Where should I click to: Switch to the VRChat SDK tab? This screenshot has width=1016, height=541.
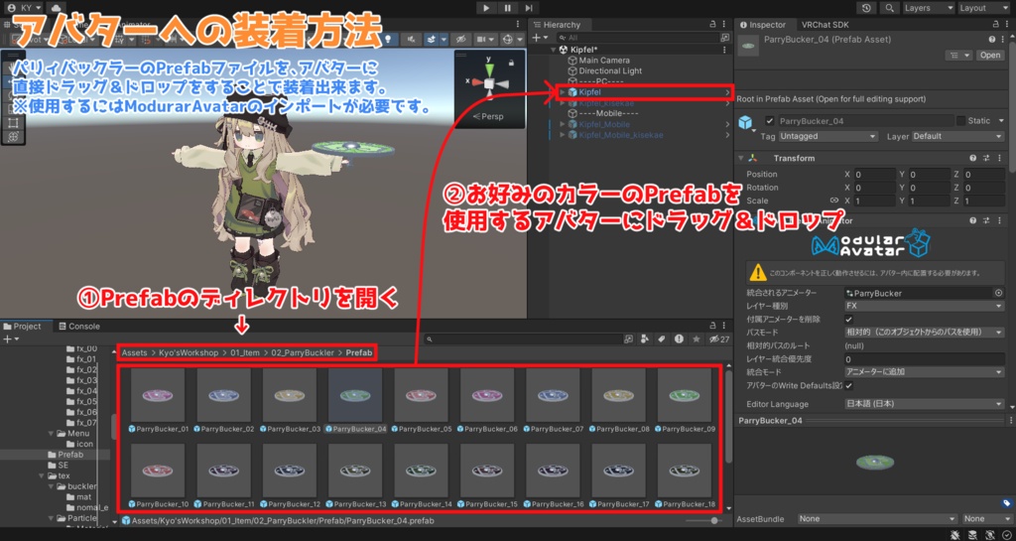pyautogui.click(x=825, y=25)
